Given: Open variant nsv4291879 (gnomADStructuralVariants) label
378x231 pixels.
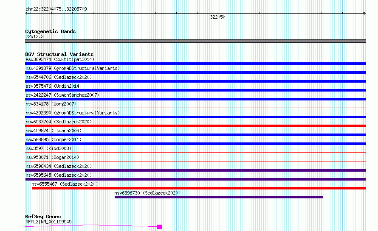Looking at the screenshot, I should tap(73, 68).
